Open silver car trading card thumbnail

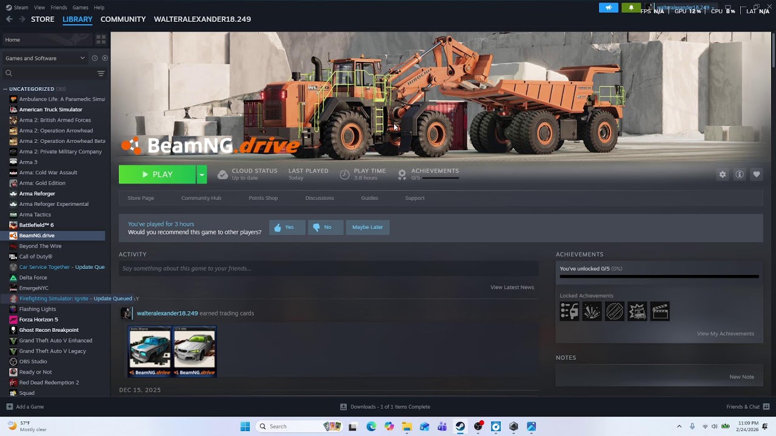coord(195,352)
